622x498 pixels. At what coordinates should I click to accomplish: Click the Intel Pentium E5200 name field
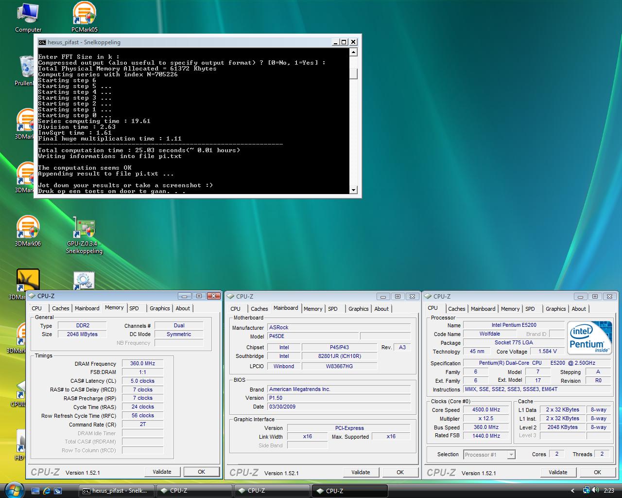(514, 325)
